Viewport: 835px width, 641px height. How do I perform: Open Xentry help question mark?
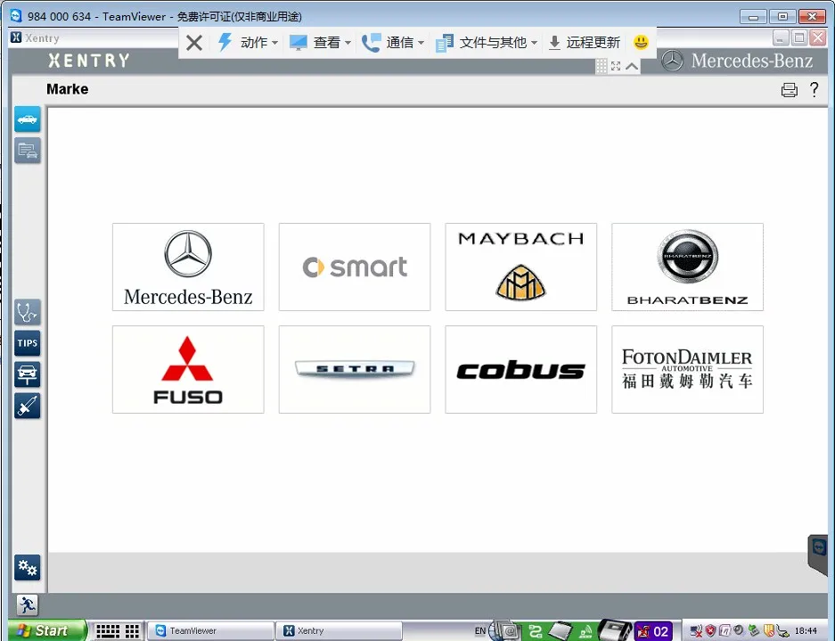(x=815, y=89)
